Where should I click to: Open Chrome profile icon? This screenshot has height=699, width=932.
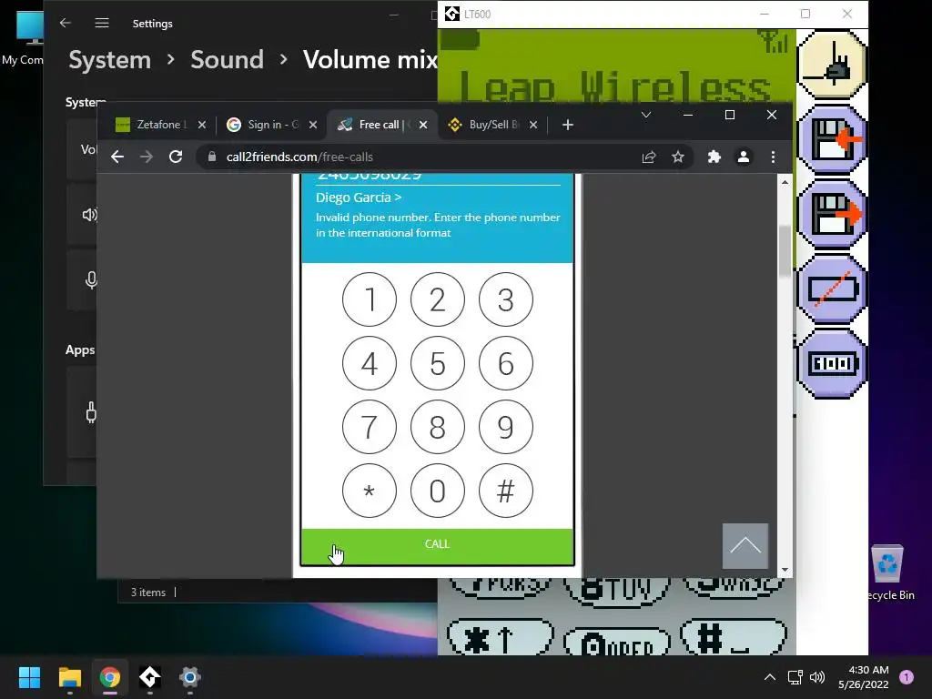tap(743, 157)
